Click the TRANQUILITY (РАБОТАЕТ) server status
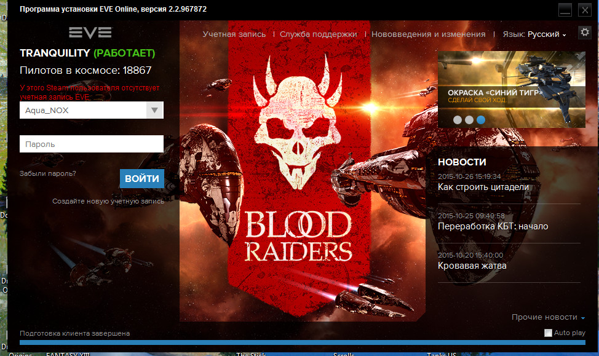599x356 pixels. click(87, 53)
